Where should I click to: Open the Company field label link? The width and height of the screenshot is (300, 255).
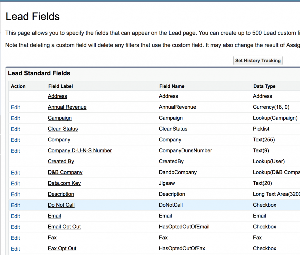[x=59, y=140]
